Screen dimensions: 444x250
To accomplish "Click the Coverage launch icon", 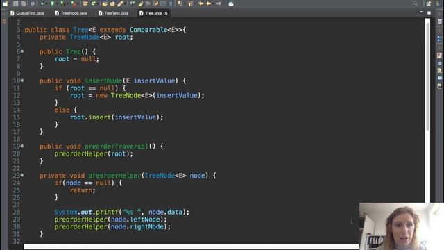I will pos(62,3).
